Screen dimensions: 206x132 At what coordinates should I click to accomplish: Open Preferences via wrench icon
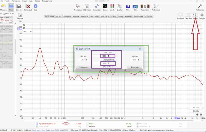click(x=200, y=7)
